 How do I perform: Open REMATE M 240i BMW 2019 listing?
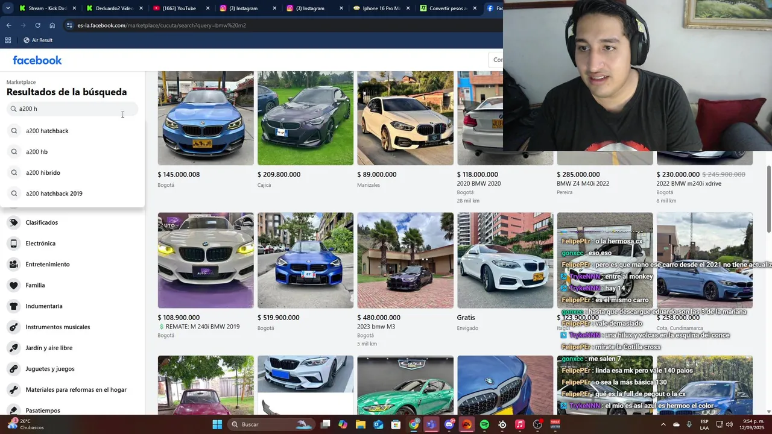click(x=206, y=260)
